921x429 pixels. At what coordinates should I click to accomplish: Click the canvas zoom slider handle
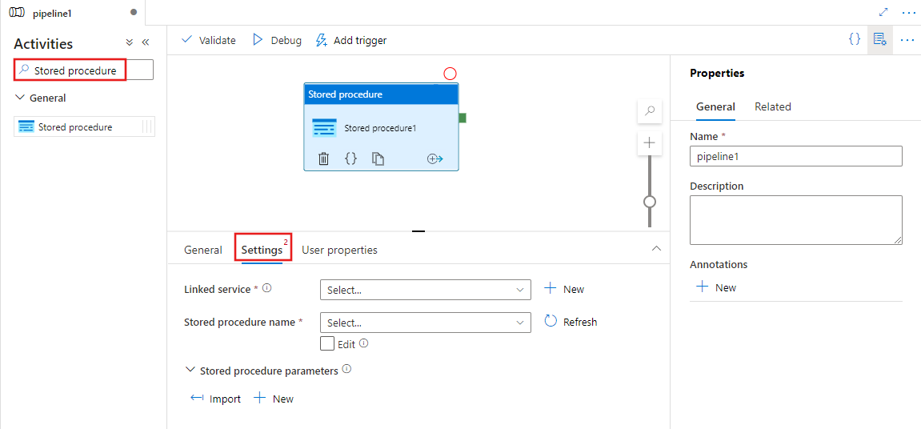coord(650,202)
